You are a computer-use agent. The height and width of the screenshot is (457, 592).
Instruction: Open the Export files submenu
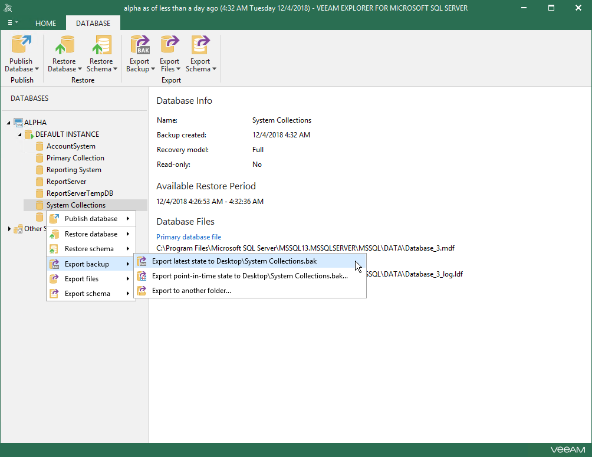point(91,279)
